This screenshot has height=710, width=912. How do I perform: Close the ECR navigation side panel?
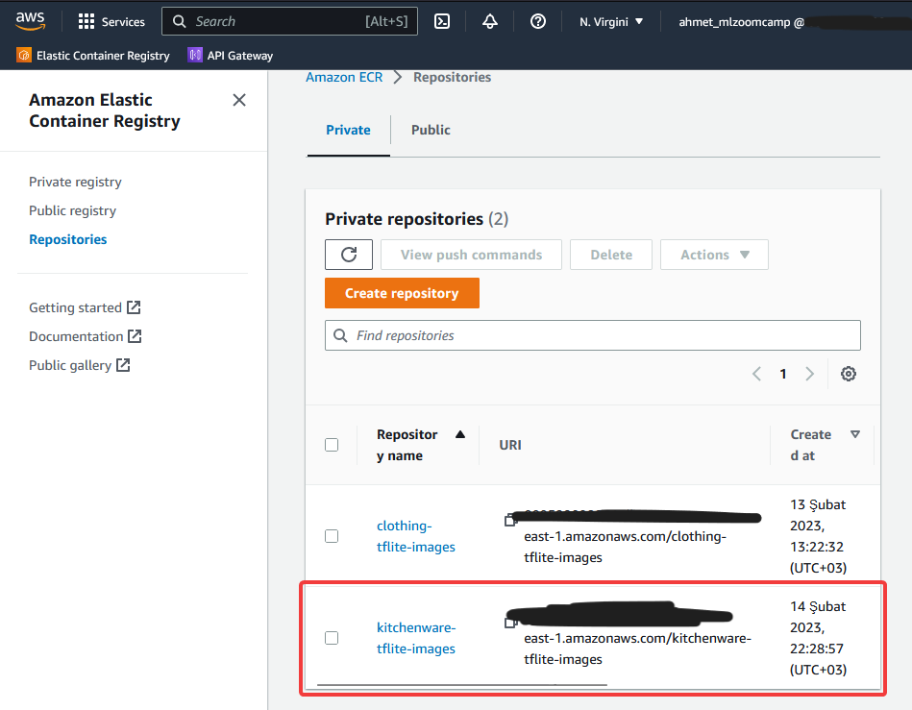239,100
